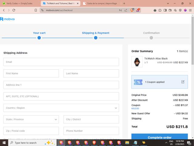Click the Order Summary heading
Viewport: 194px width, 146px height.
tap(142, 51)
